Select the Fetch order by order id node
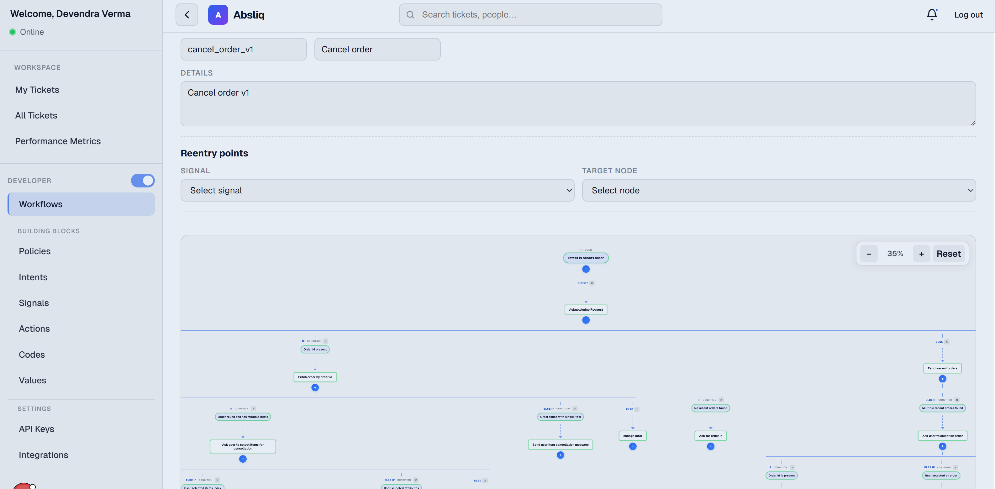The height and width of the screenshot is (489, 995). point(315,377)
